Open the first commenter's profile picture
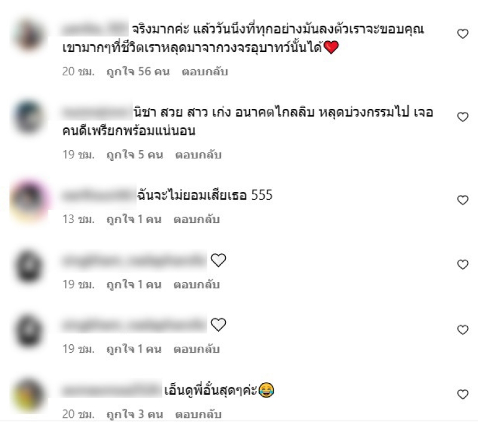478x422 pixels. tap(29, 35)
